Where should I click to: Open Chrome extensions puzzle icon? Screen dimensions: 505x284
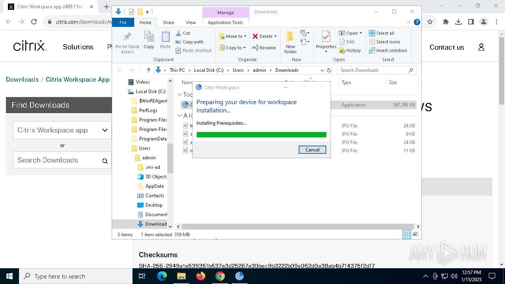pos(446,22)
